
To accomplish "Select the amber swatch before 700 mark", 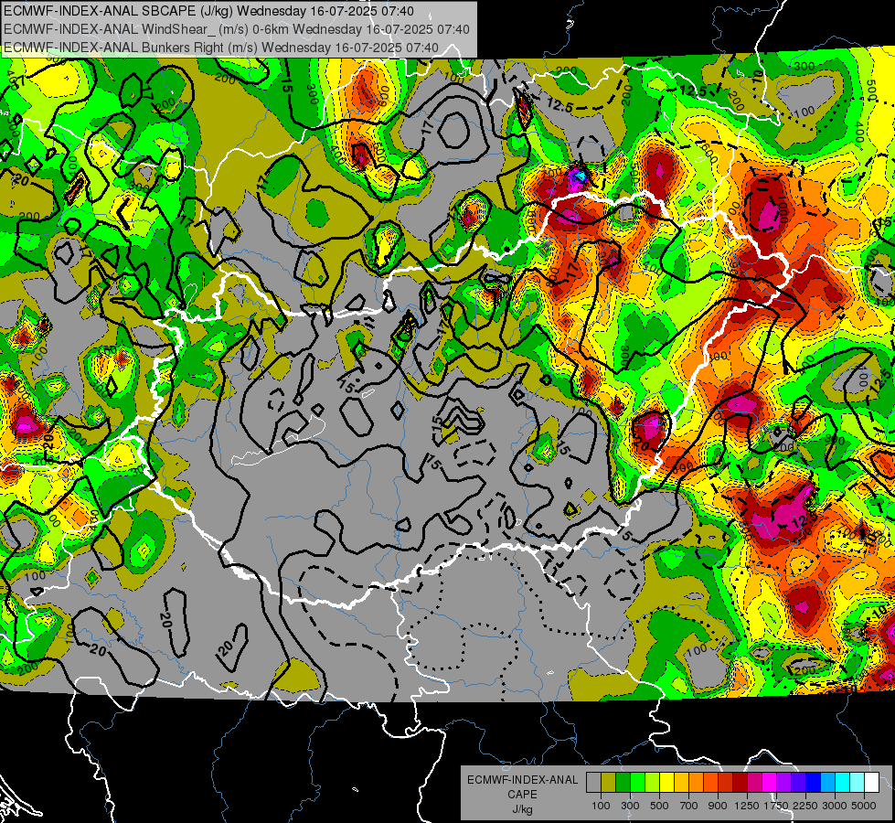I will click(x=681, y=782).
